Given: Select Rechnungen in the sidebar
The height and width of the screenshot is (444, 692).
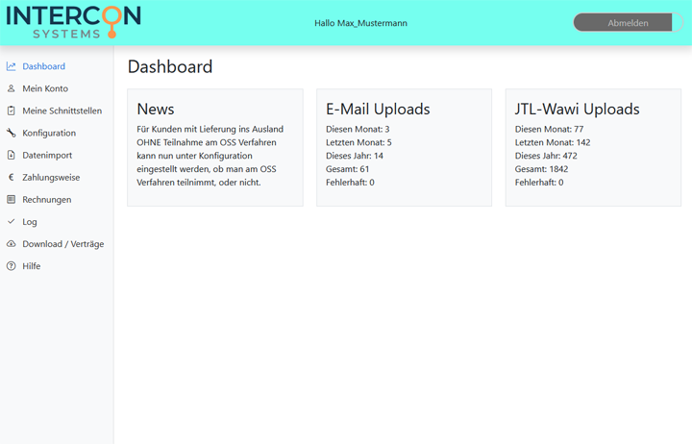Looking at the screenshot, I should coord(47,199).
